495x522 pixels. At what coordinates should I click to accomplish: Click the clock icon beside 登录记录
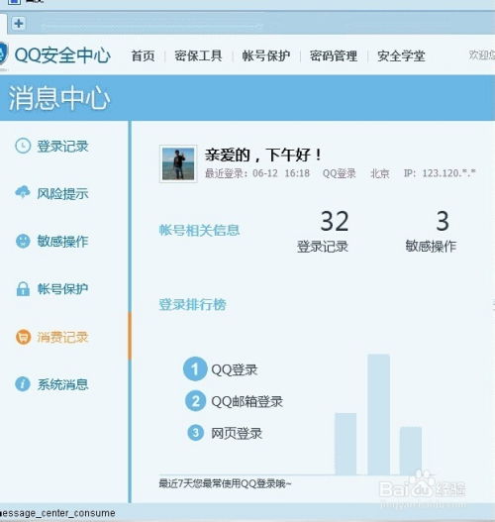point(23,146)
